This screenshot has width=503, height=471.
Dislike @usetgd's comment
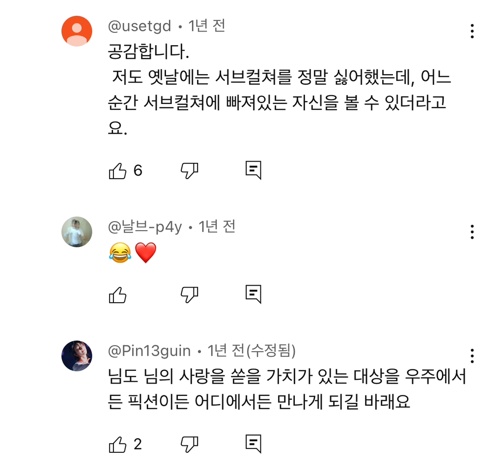tap(189, 170)
